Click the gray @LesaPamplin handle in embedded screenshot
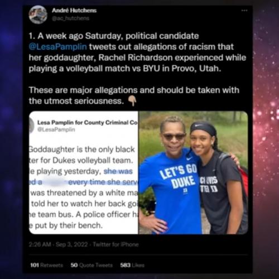 [x=56, y=129]
